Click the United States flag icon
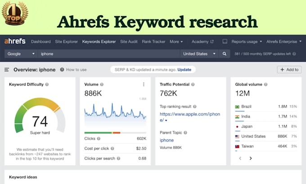 [237, 137]
